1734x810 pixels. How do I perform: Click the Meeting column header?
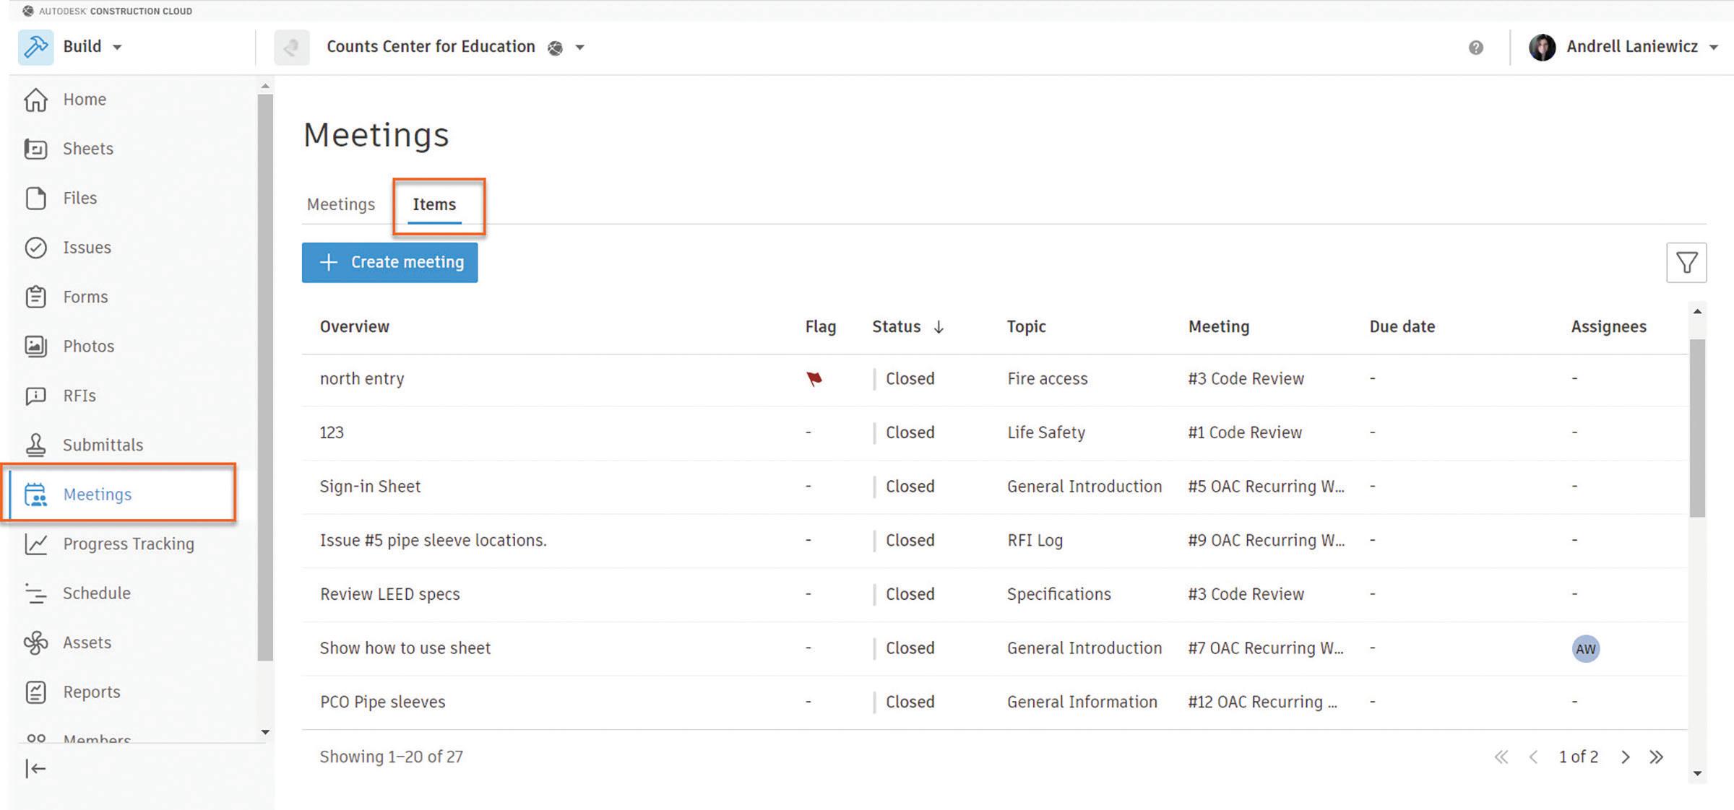pos(1219,327)
